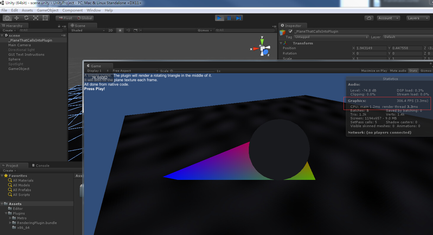Select the Scale tool
Viewport: 433px width, 235px height.
coord(36,18)
